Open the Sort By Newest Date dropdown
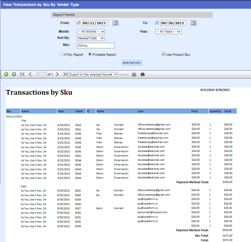This screenshot has height=242, width=251. click(x=91, y=38)
